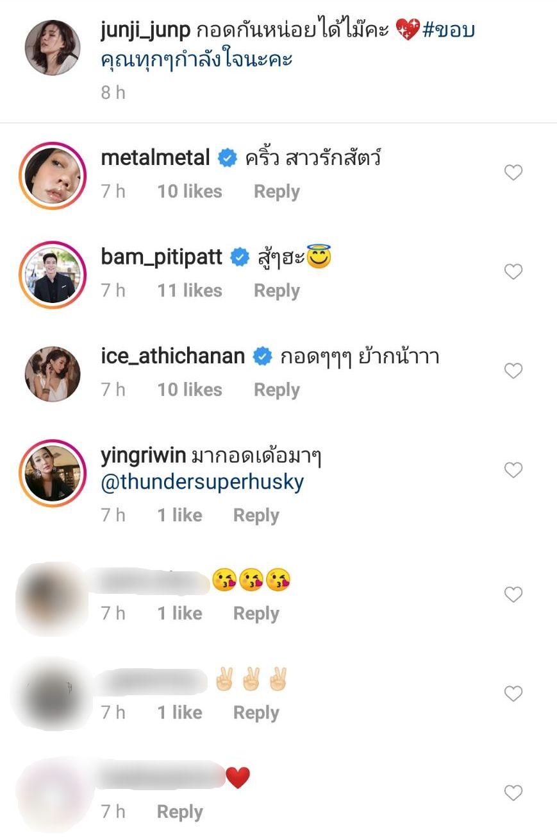Like the kissing-face emoji comment
This screenshot has width=557, height=839.
[513, 595]
